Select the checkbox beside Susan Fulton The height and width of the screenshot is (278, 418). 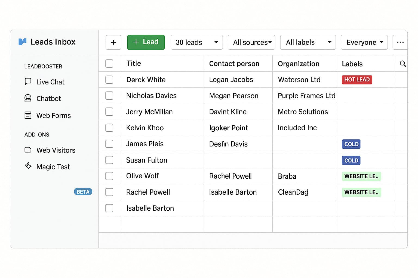point(109,160)
